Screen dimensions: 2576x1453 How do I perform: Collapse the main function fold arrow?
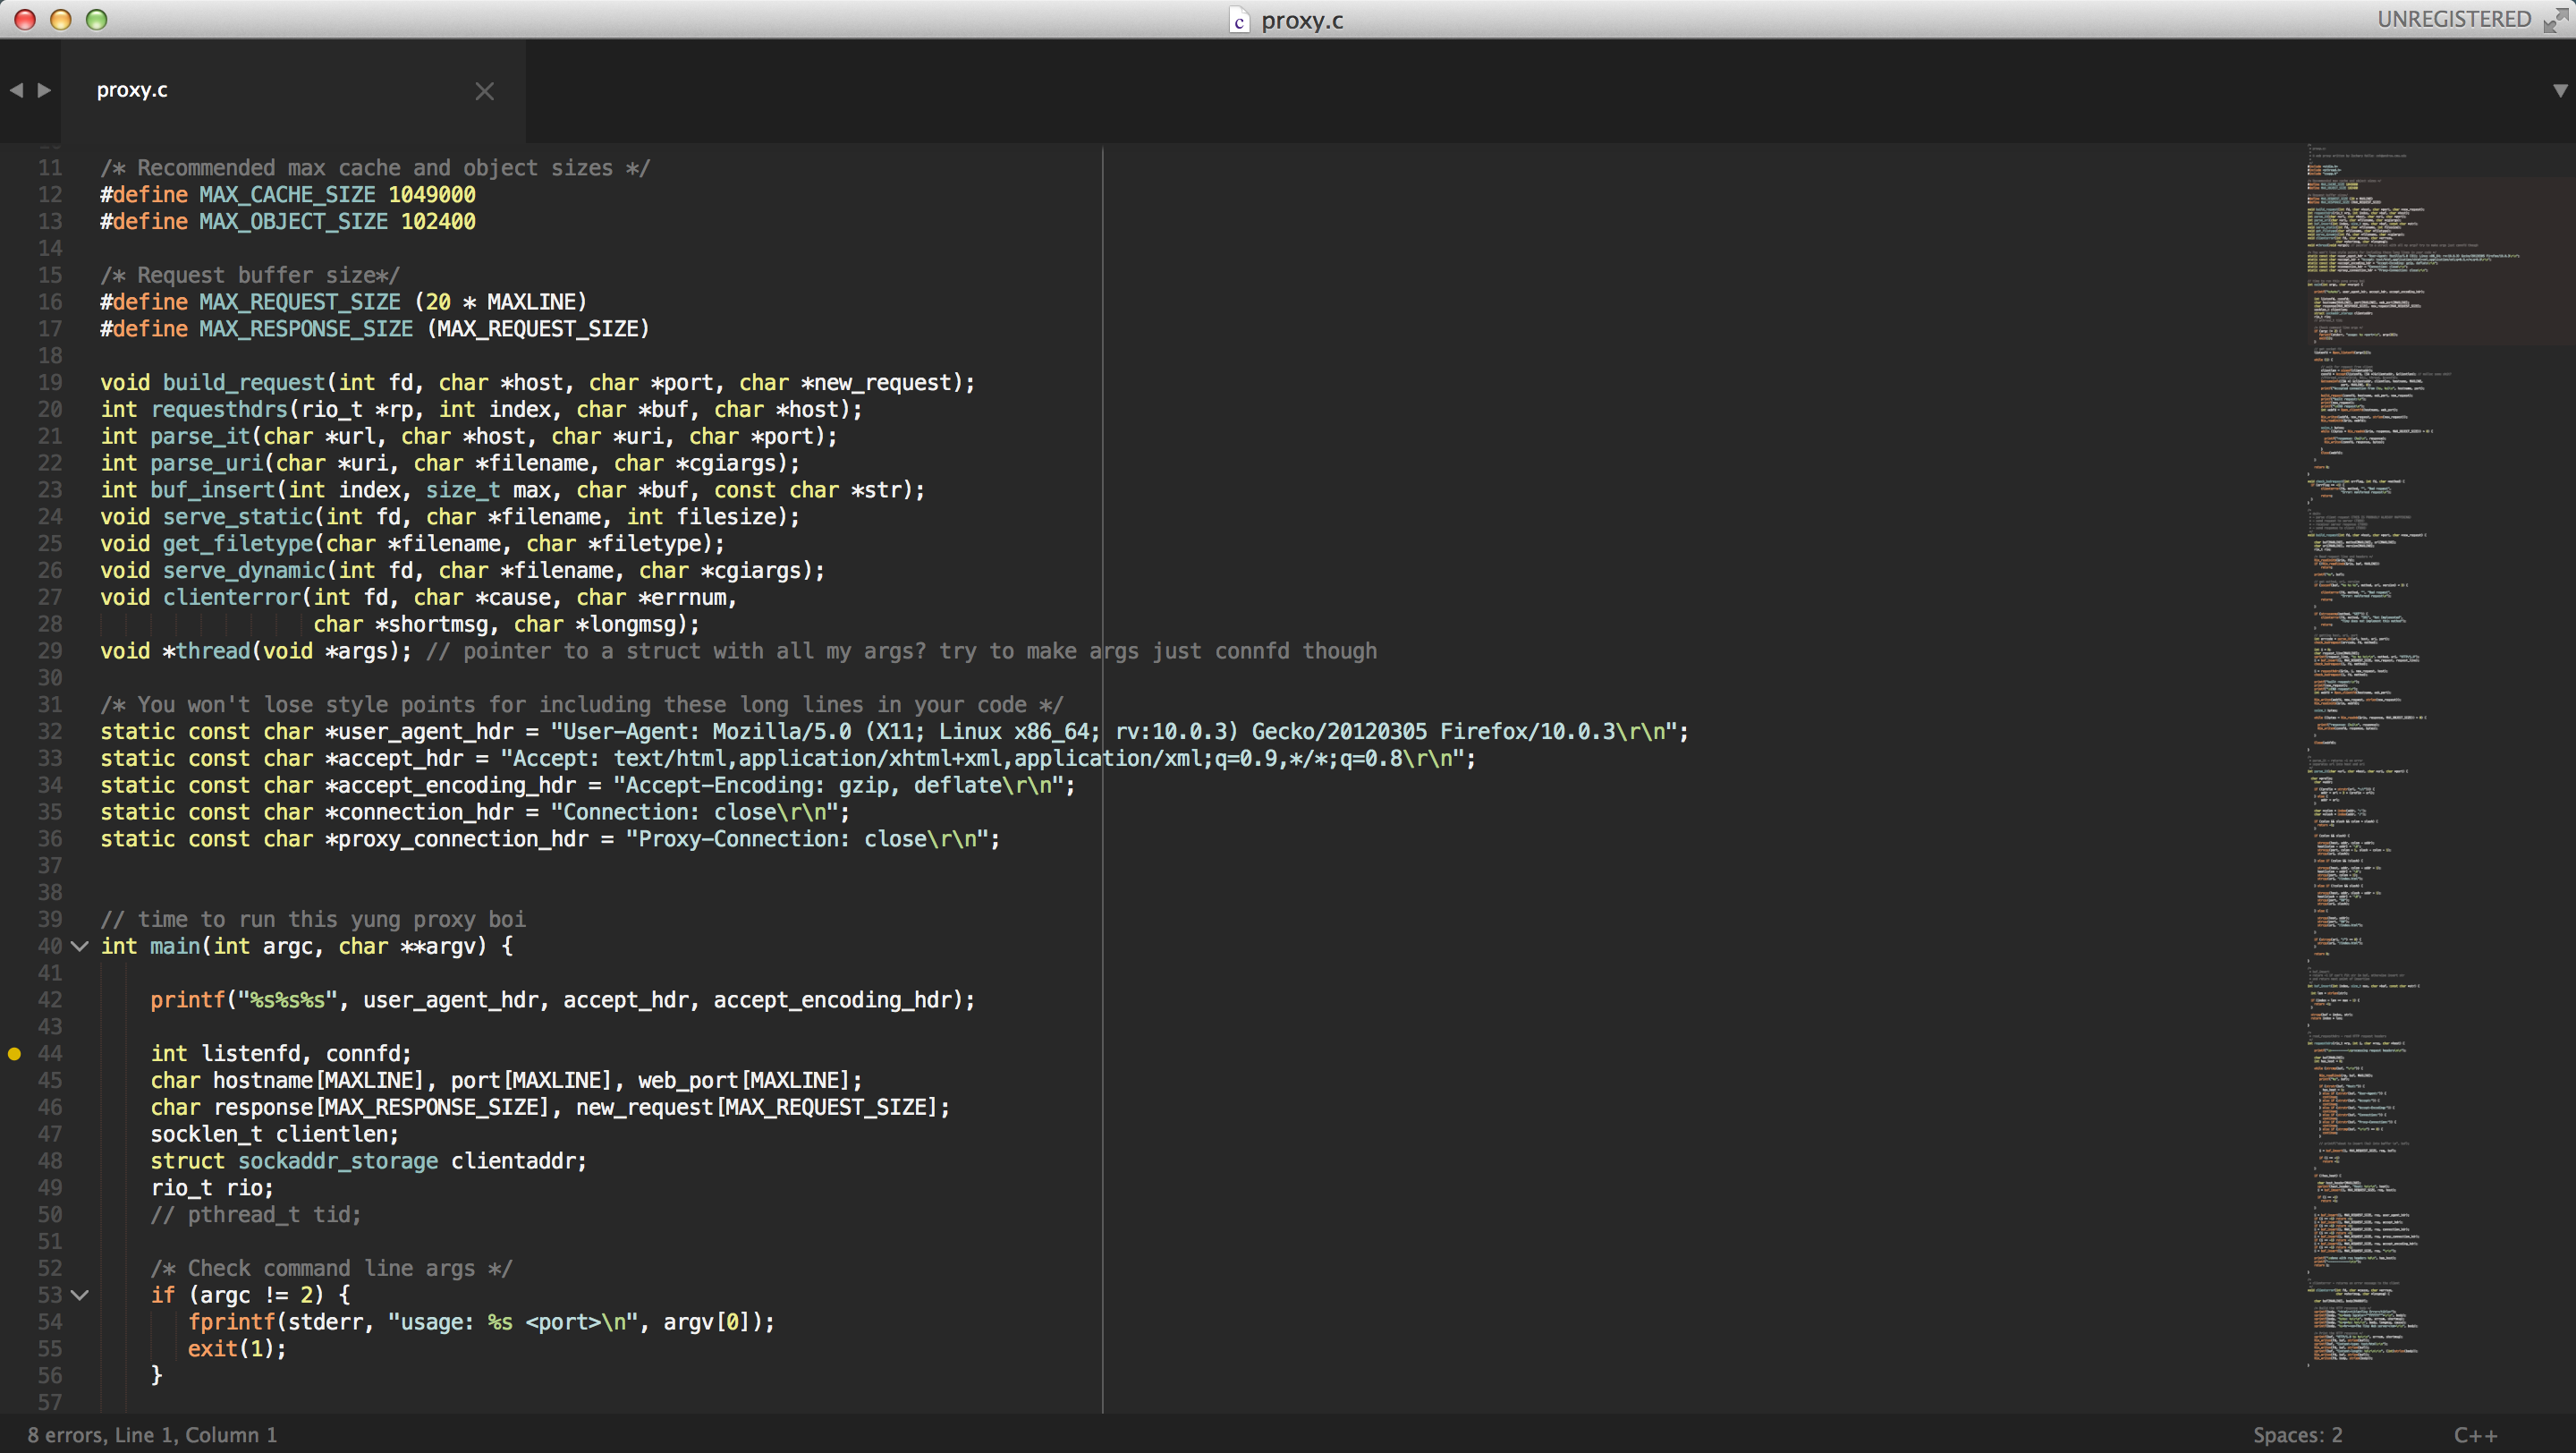[x=80, y=946]
